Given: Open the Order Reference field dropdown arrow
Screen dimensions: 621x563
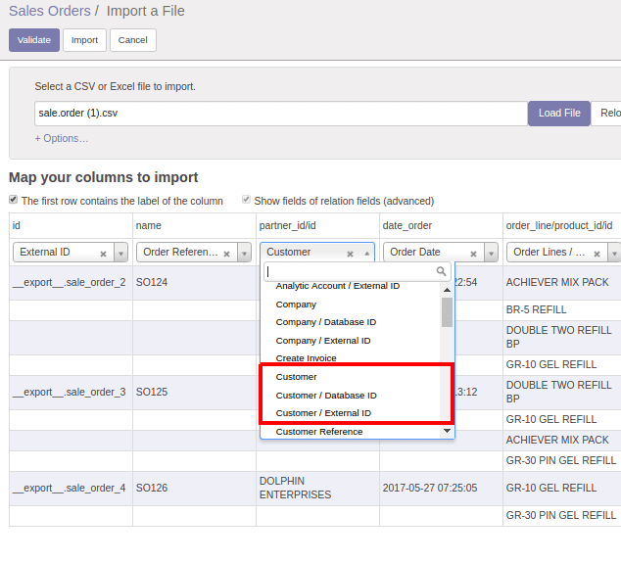Looking at the screenshot, I should (x=244, y=253).
